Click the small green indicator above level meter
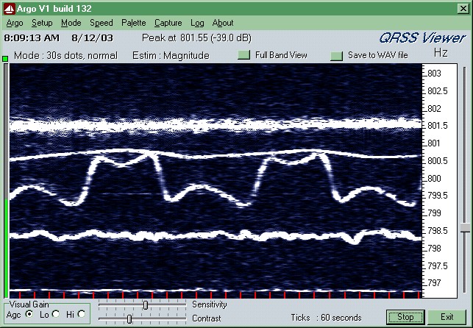The height and width of the screenshot is (328, 473). [6, 57]
